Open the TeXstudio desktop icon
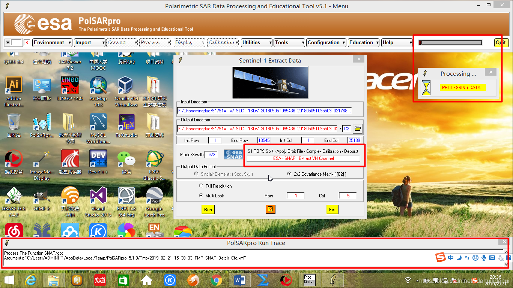 (126, 125)
